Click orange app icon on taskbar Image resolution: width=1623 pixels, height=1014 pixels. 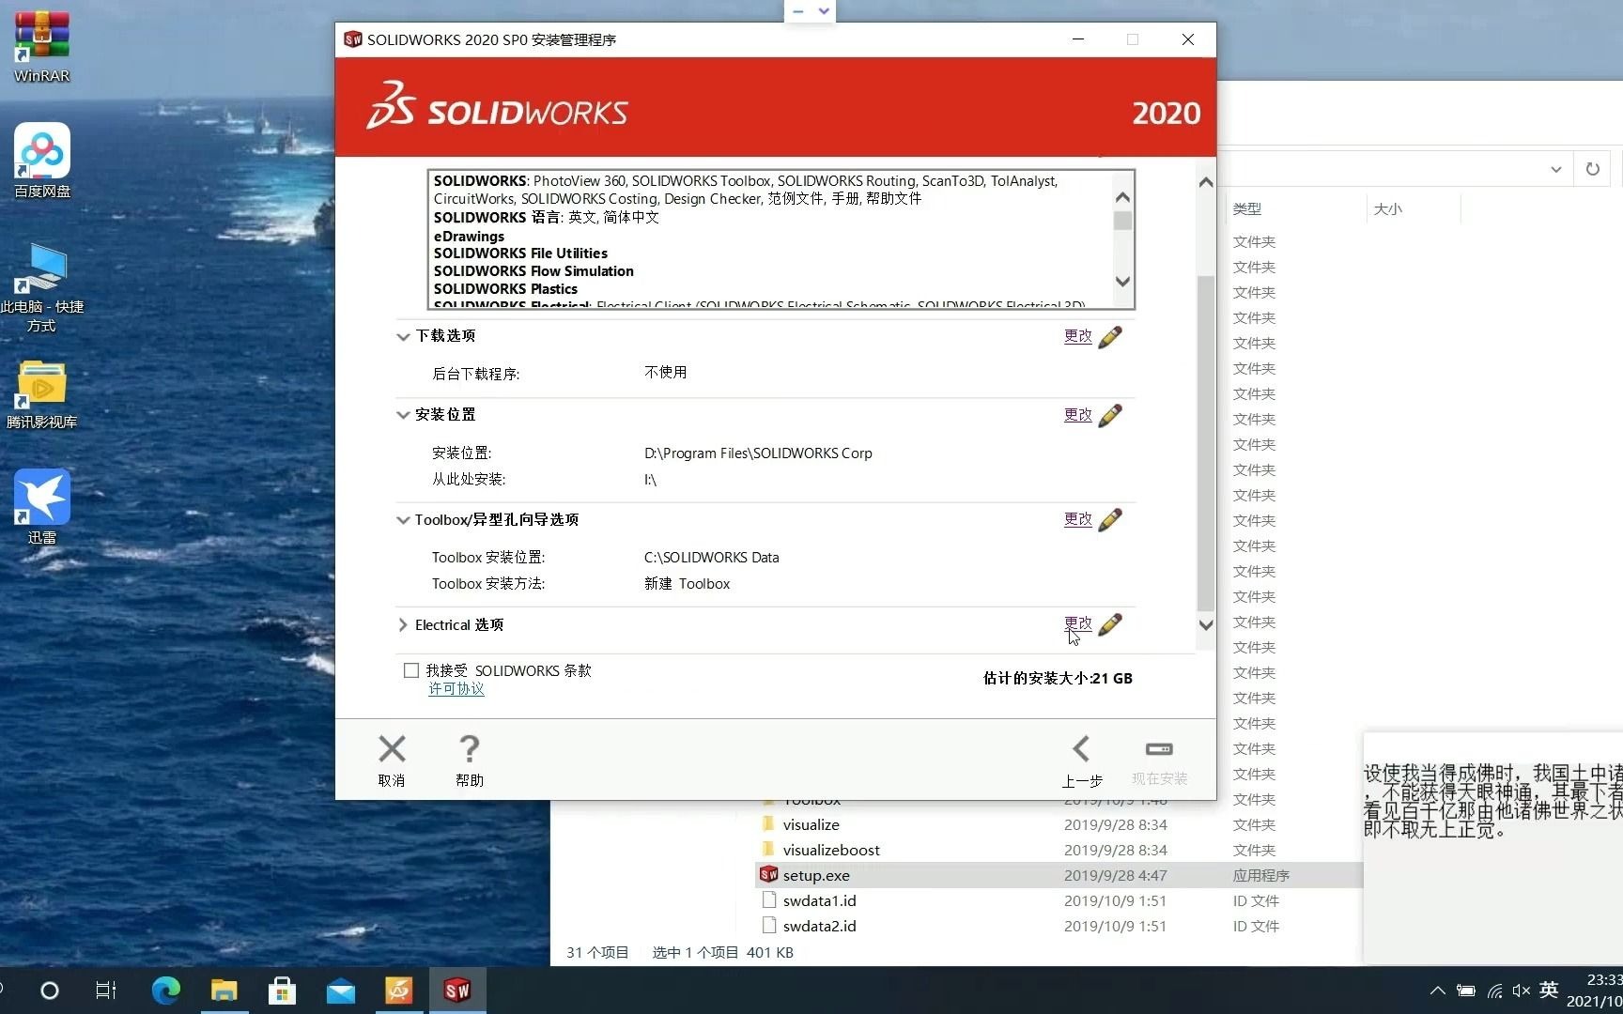[399, 991]
